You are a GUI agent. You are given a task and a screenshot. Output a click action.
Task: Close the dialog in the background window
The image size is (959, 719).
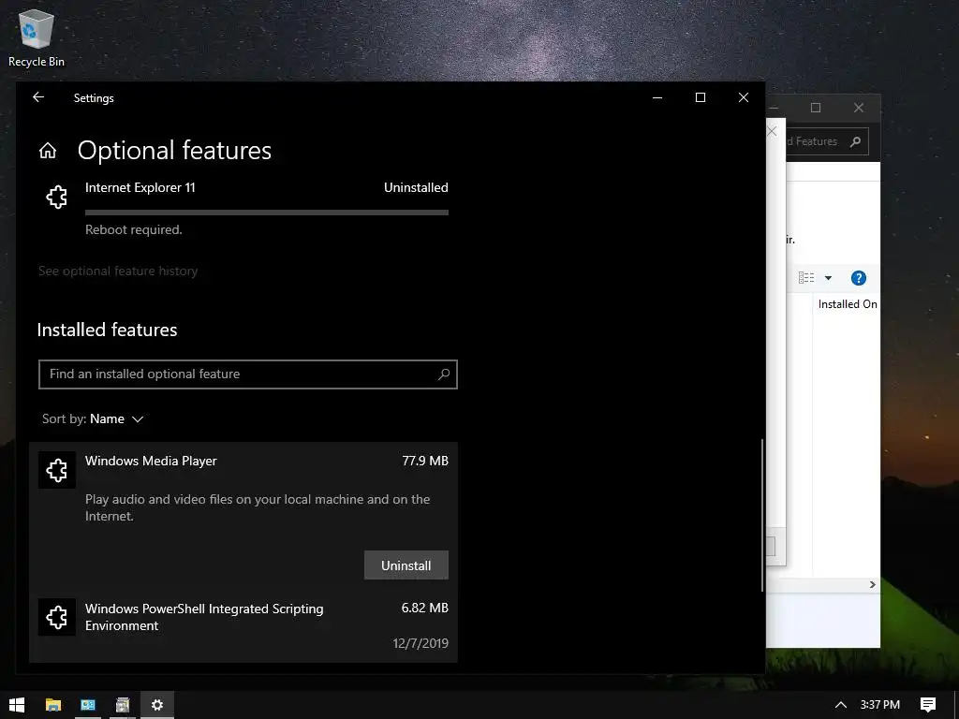coord(773,131)
